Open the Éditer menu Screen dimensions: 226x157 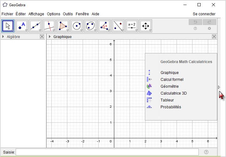(21, 14)
